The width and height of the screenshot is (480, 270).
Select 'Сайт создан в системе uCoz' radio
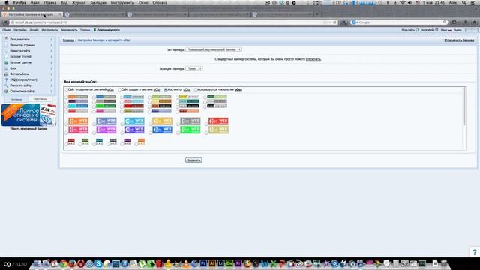click(119, 90)
